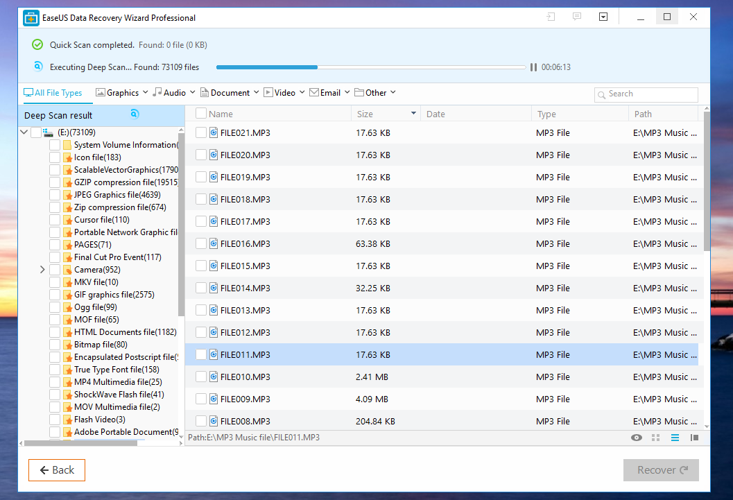Click the Deep Scan result panel header
733x500 pixels.
[101, 115]
